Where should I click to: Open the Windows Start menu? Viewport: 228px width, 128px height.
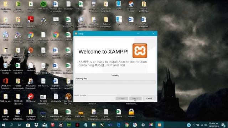click(x=3, y=125)
